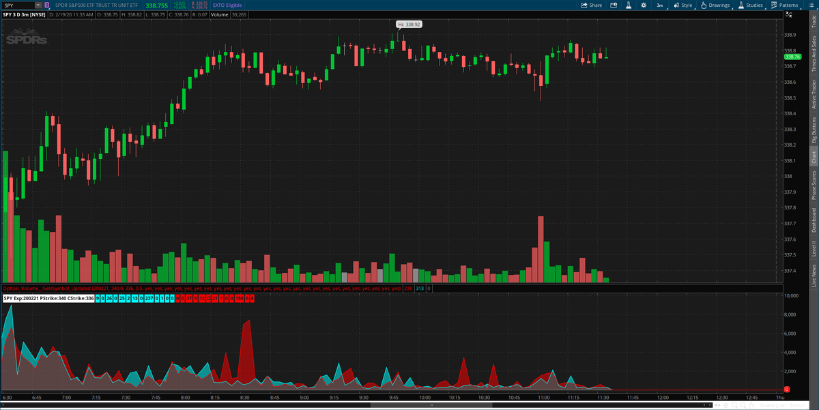
Task: Click the green 338.76 price axis marker
Action: pyautogui.click(x=792, y=57)
